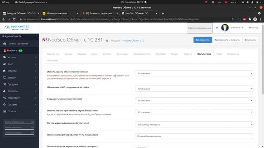Image resolution: width=264 pixels, height=148 pixels.
Task: Expand Система sidebar menu
Action: 19,104
